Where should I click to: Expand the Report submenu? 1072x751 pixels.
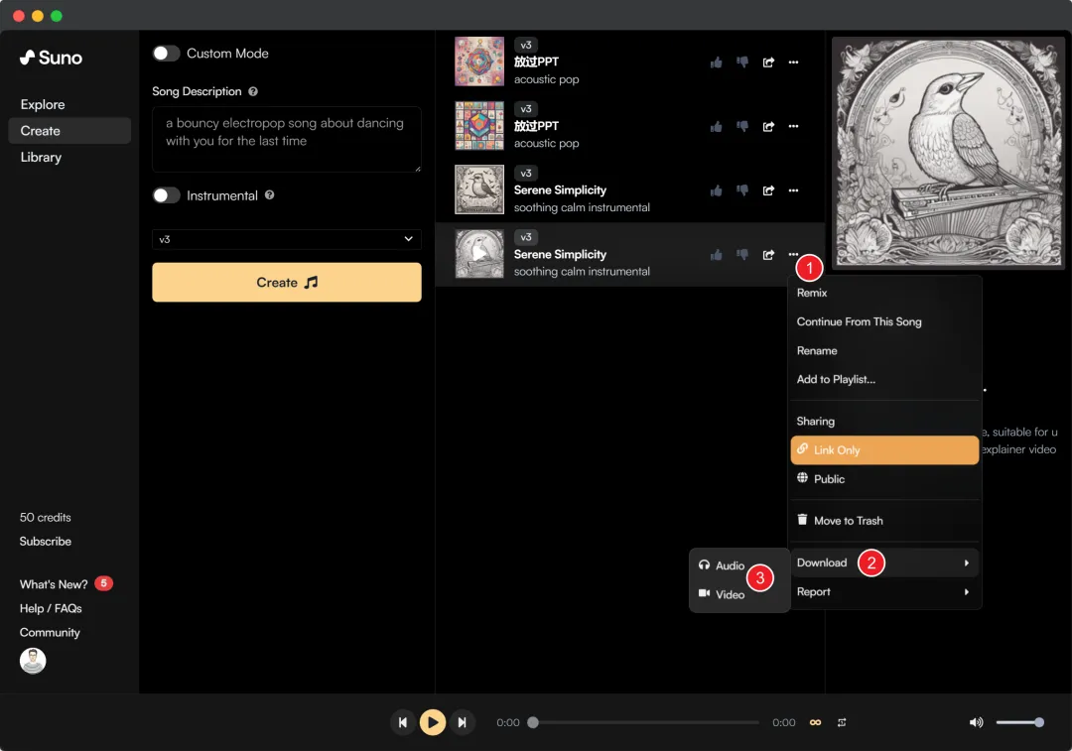tap(883, 592)
